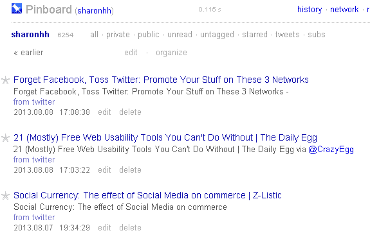This screenshot has height=242, width=370.
Task: Show untagged bookmarks
Action: [x=217, y=35]
